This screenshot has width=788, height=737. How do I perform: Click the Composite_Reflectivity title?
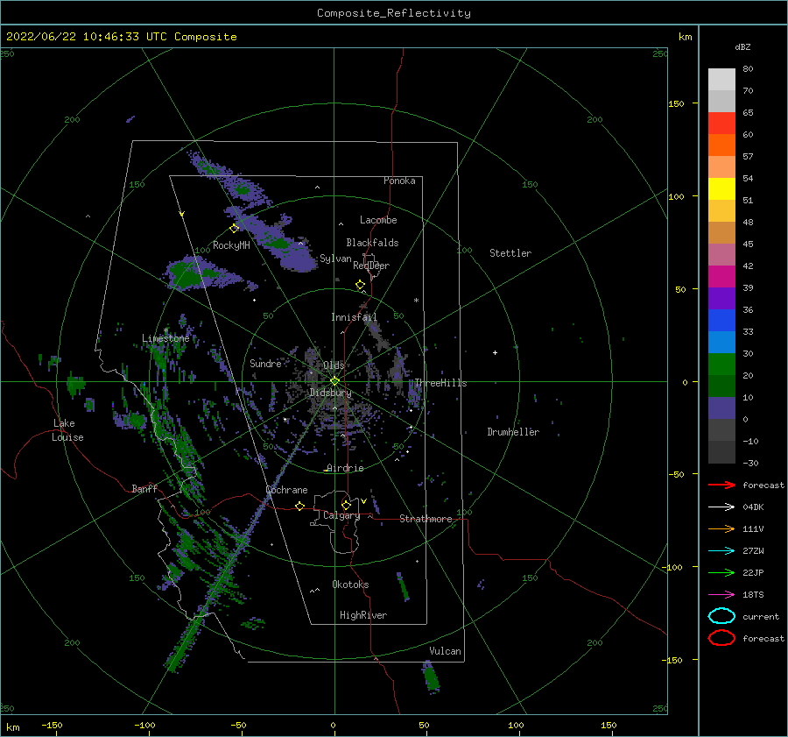(x=394, y=13)
